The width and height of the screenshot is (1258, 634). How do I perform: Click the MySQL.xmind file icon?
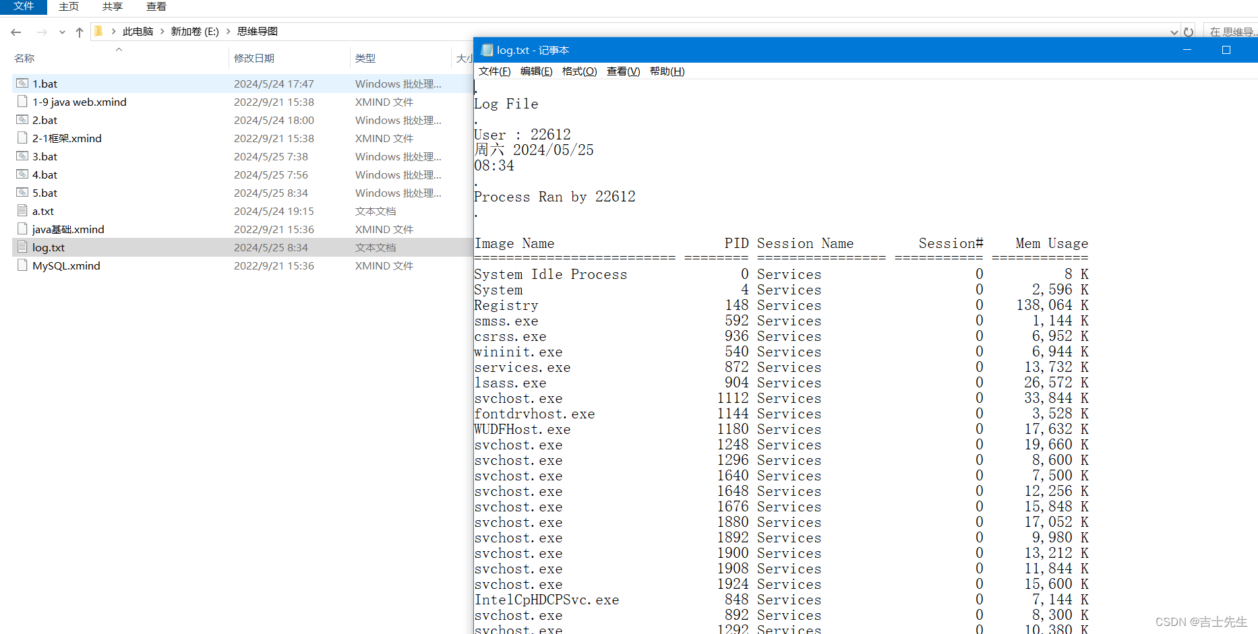pyautogui.click(x=22, y=265)
